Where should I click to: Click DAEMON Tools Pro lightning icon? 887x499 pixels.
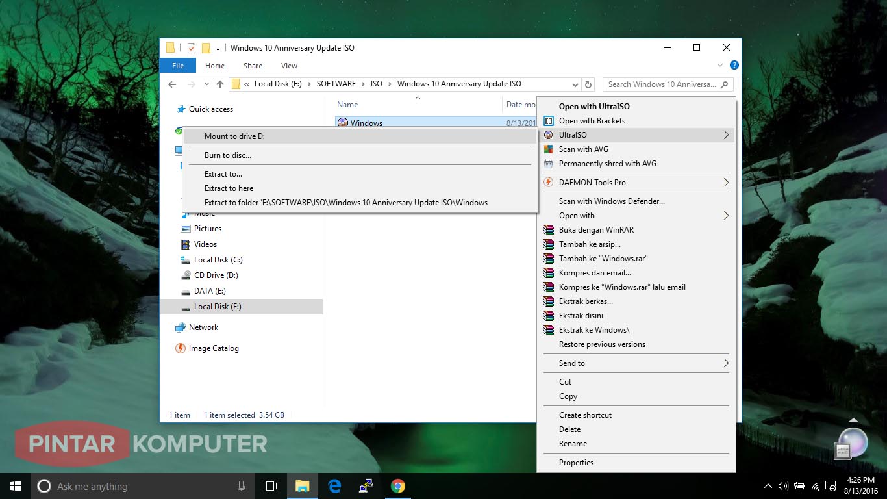pos(548,183)
